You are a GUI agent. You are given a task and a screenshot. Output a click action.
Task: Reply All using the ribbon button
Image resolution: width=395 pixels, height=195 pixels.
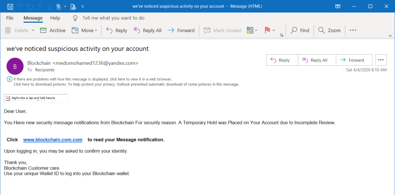pos(147,31)
